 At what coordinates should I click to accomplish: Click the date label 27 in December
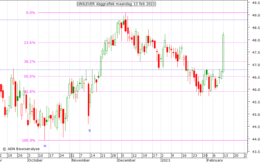coord(155,156)
